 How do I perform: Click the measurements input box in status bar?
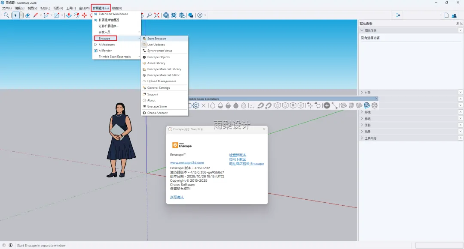tap(439, 245)
